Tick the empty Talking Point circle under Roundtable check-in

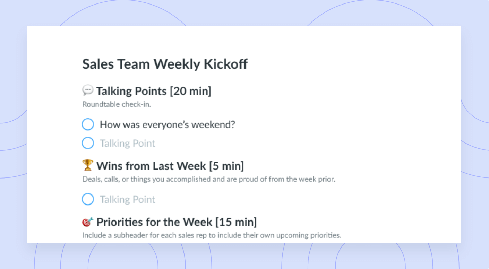tap(88, 143)
